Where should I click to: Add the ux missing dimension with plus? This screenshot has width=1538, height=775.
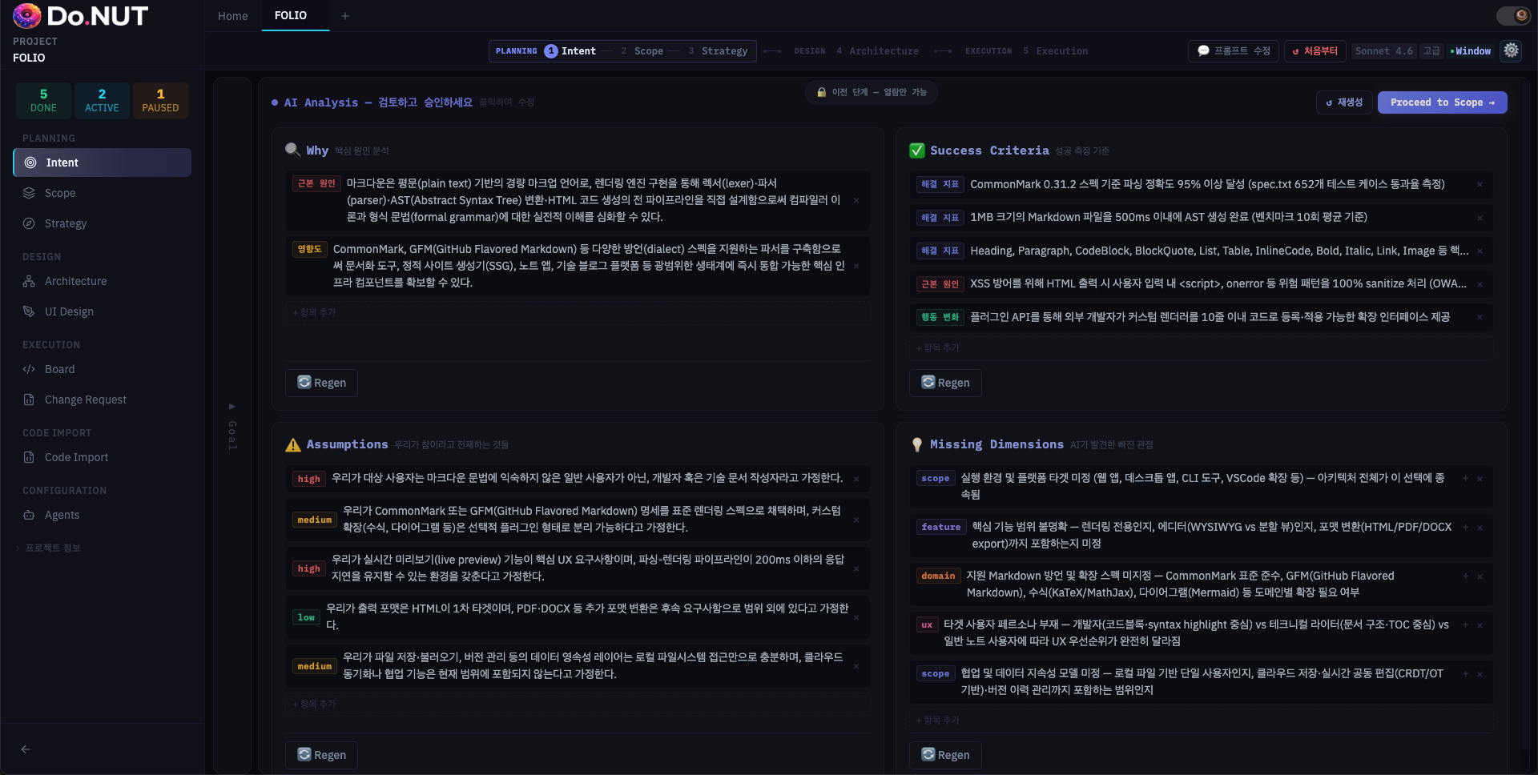pos(1465,625)
